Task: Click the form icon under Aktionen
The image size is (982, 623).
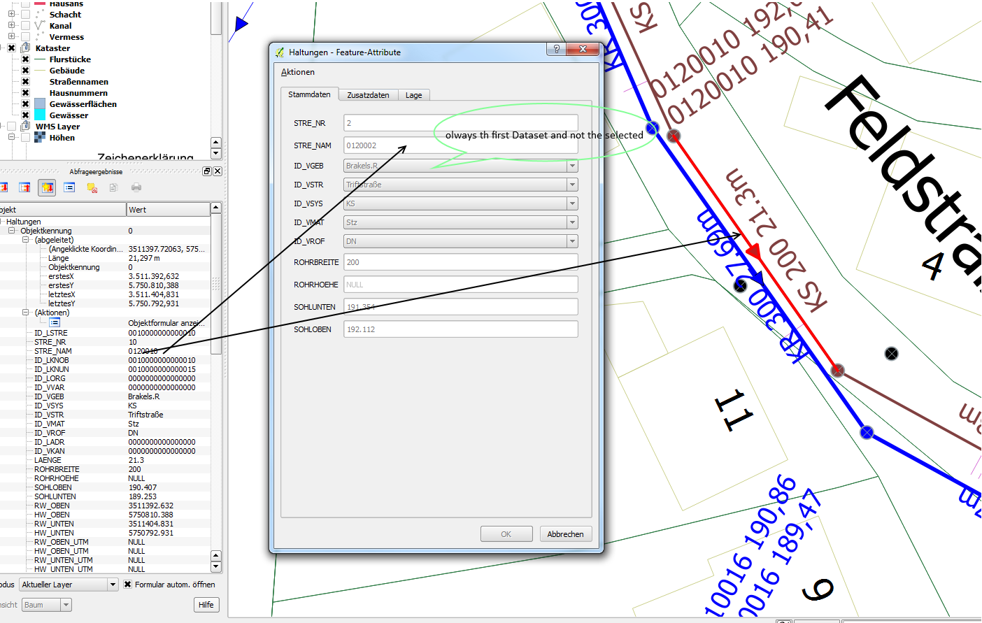Action: pos(54,322)
